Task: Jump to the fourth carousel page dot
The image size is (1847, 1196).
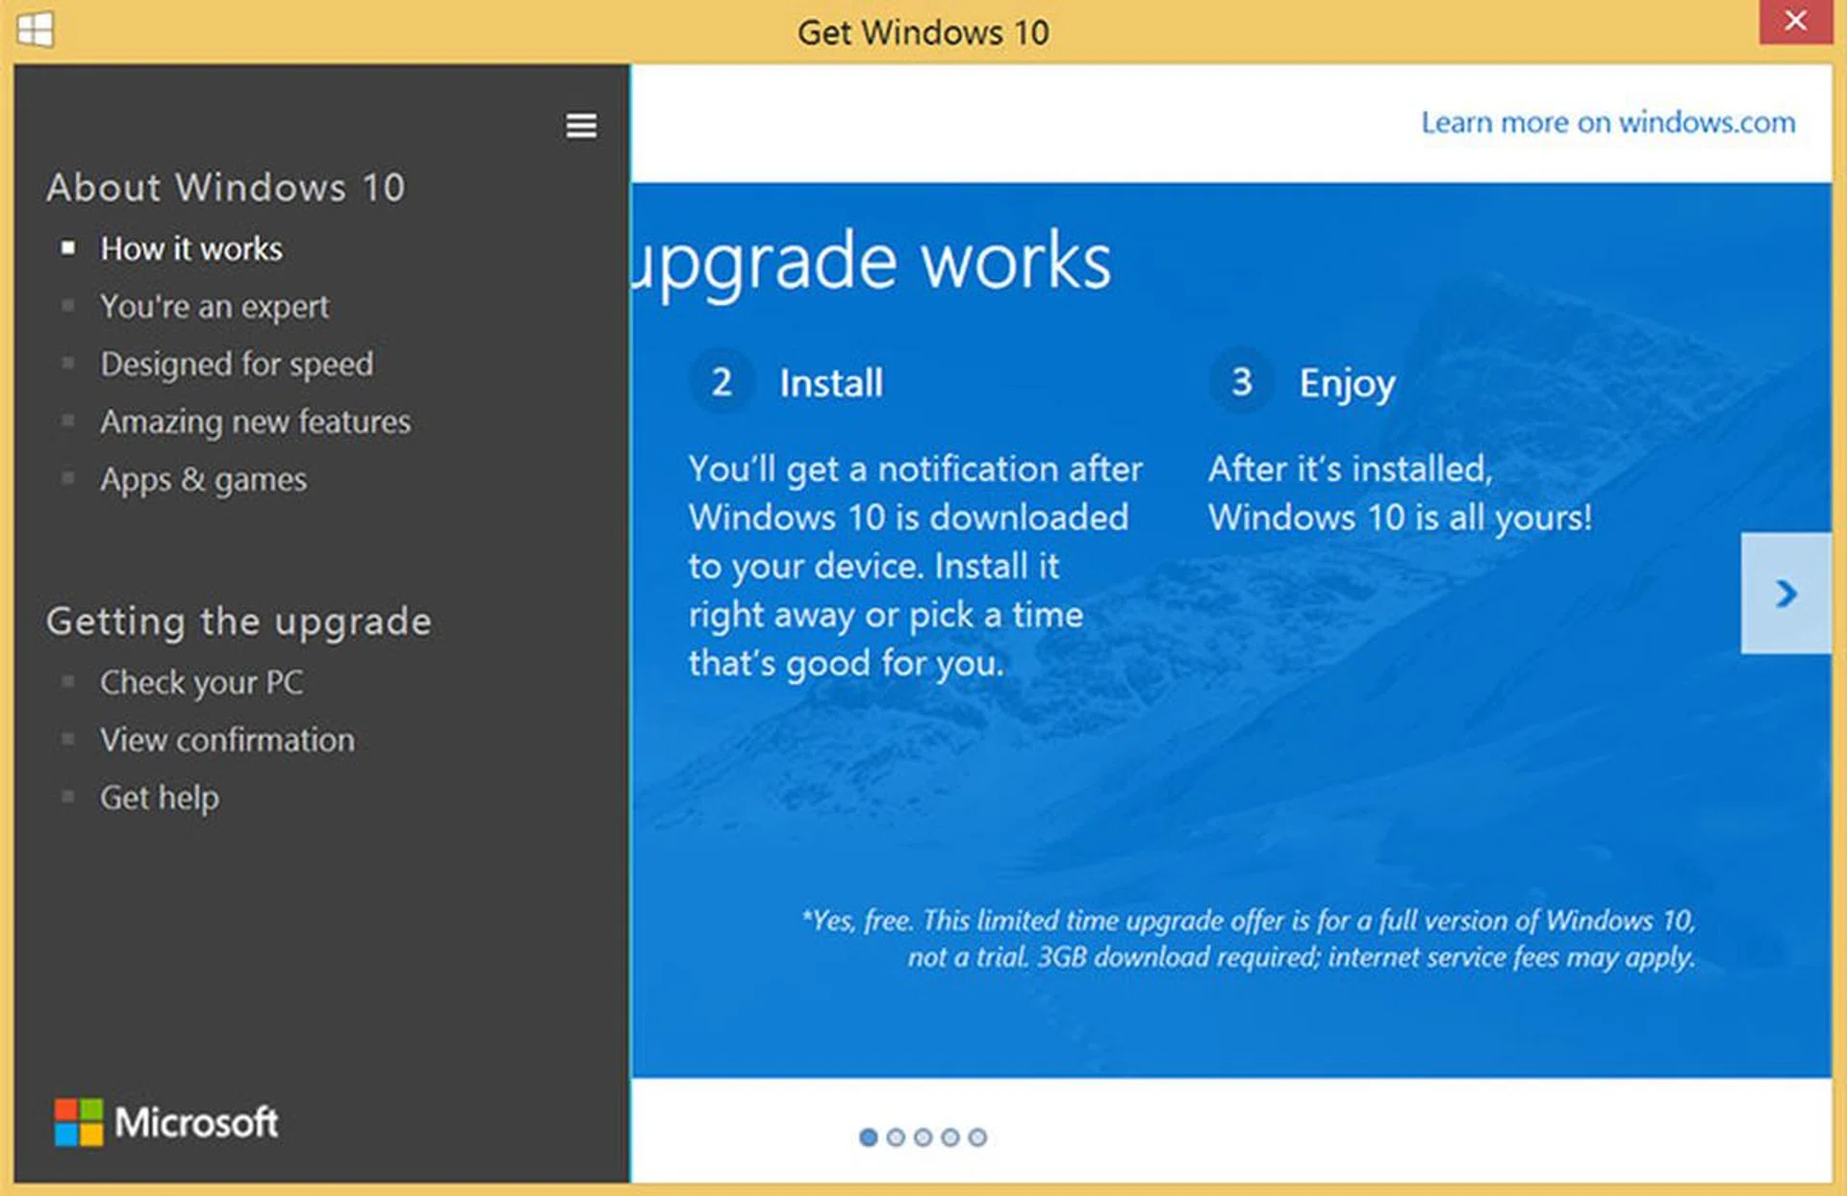Action: (x=950, y=1137)
